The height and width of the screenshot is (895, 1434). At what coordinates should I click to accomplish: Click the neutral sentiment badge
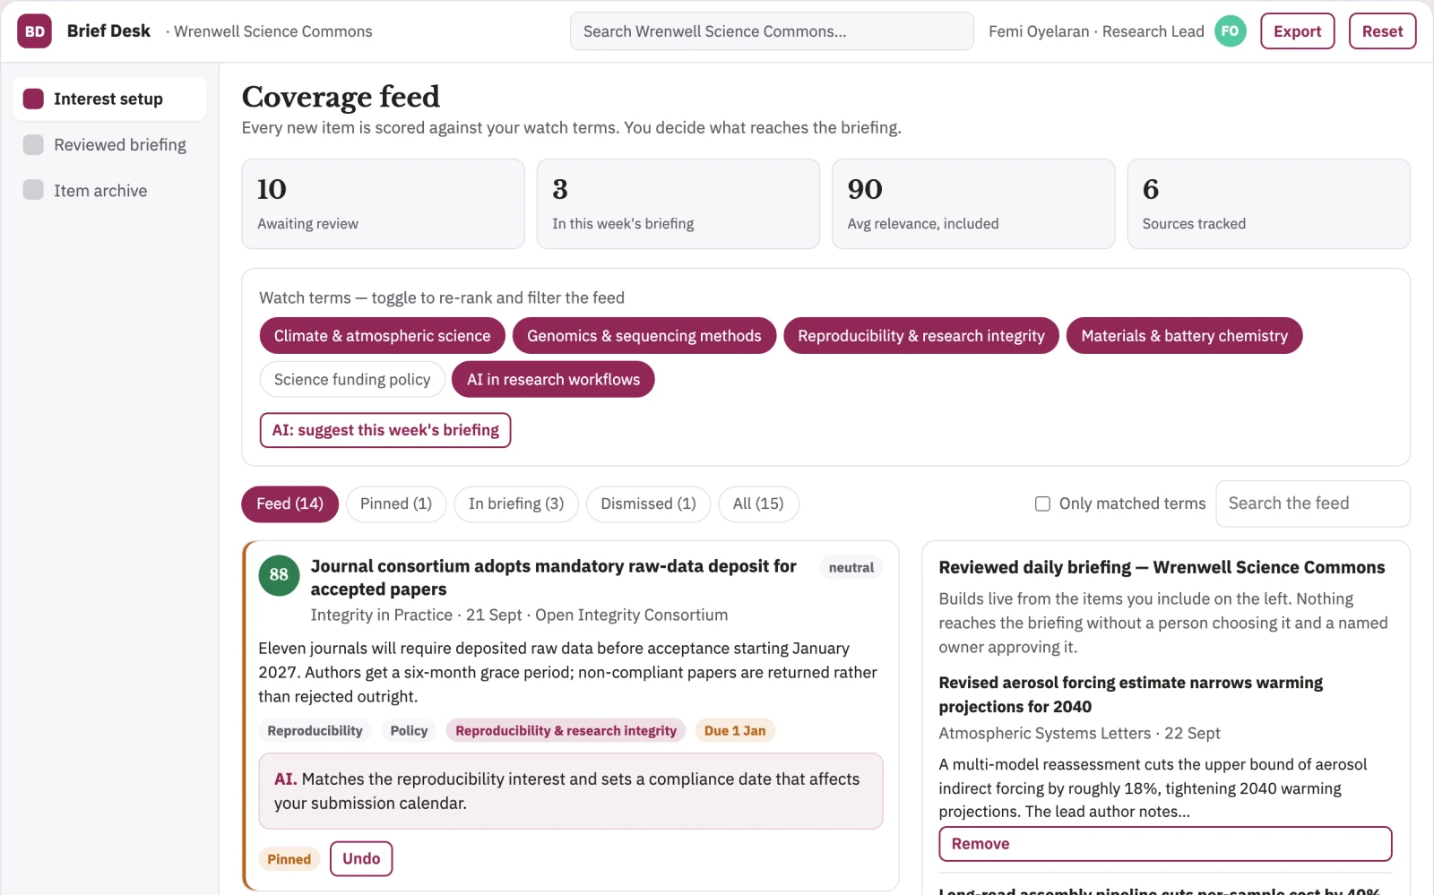[x=851, y=568]
